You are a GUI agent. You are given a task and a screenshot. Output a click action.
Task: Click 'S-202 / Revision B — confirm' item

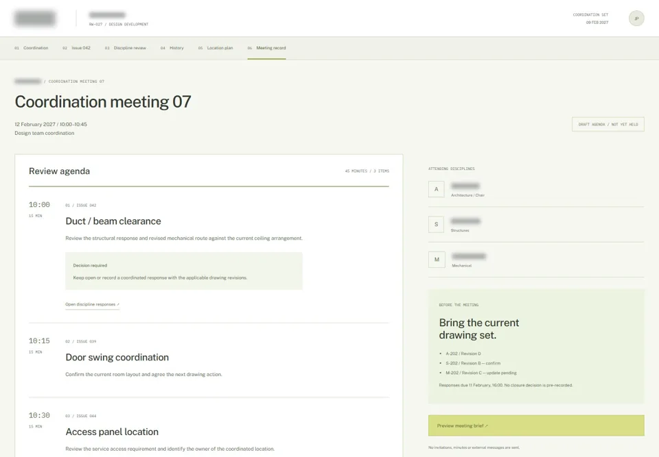[473, 363]
